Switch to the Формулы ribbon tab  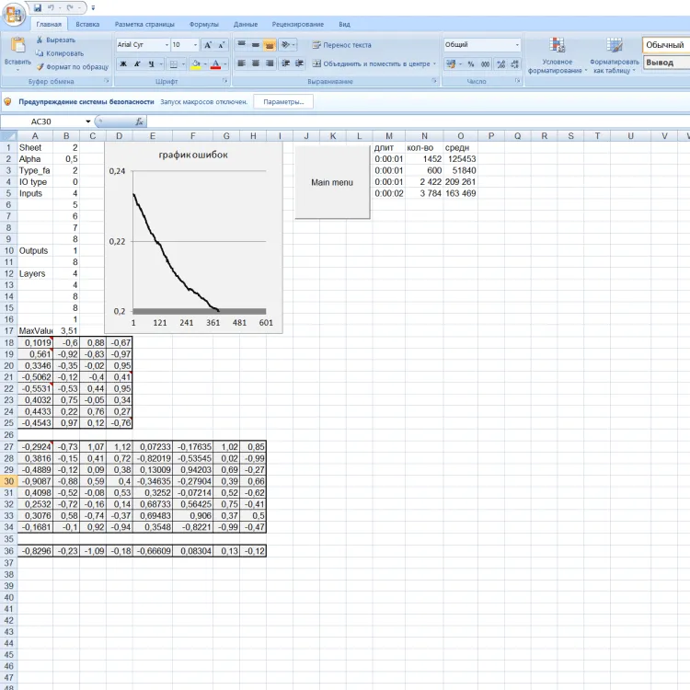click(x=203, y=24)
